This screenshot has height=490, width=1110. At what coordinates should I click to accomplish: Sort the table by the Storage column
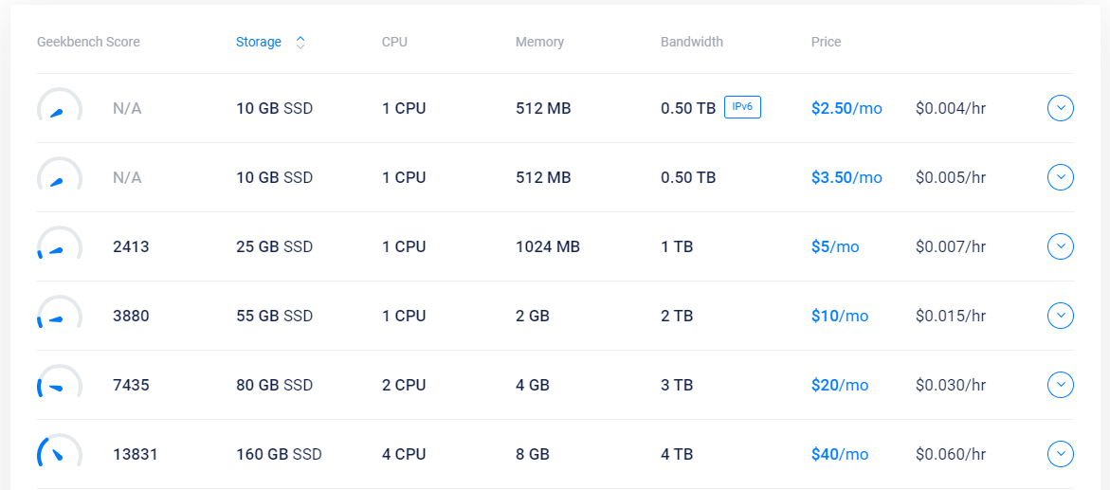(x=259, y=42)
